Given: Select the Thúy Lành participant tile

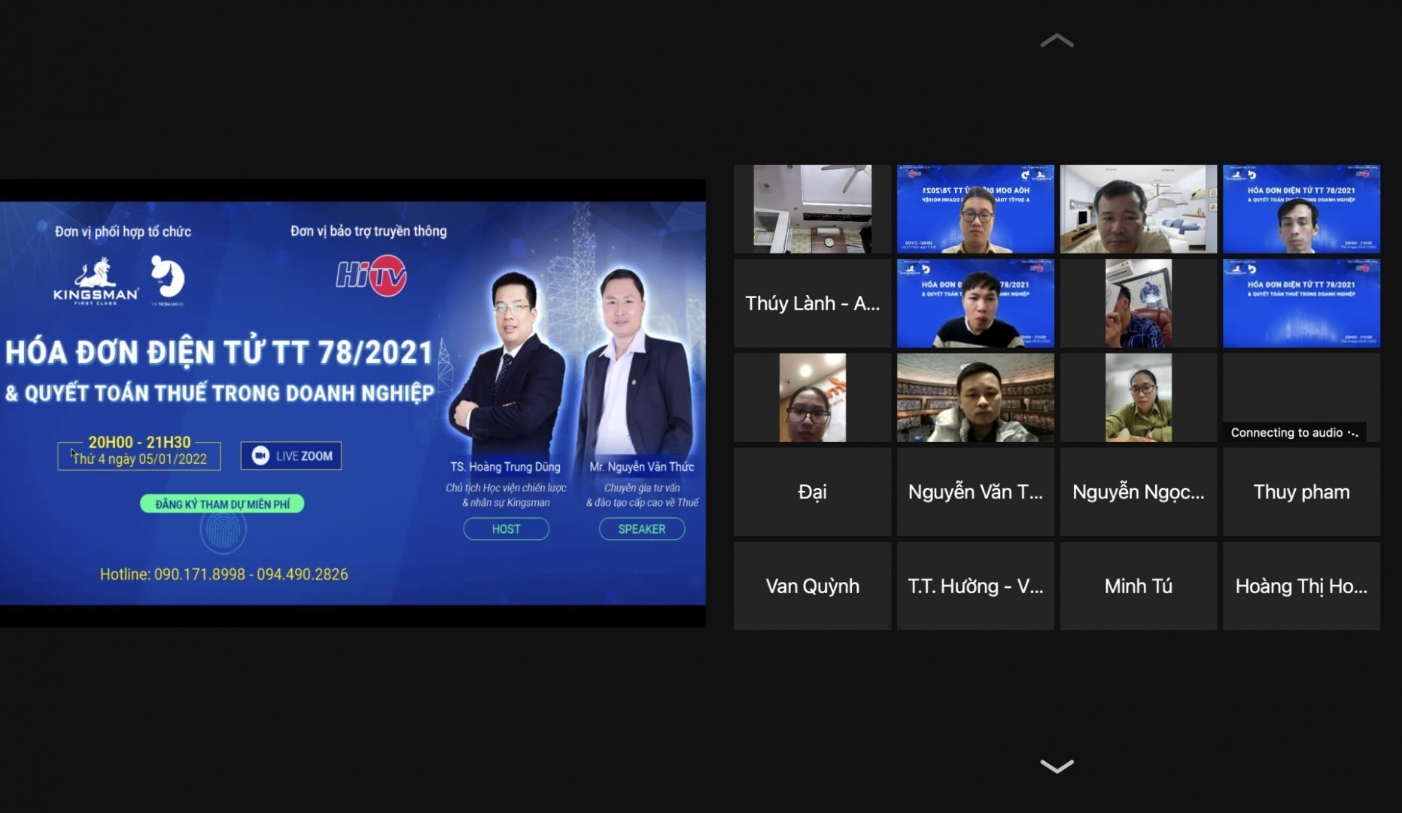Looking at the screenshot, I should [812, 303].
